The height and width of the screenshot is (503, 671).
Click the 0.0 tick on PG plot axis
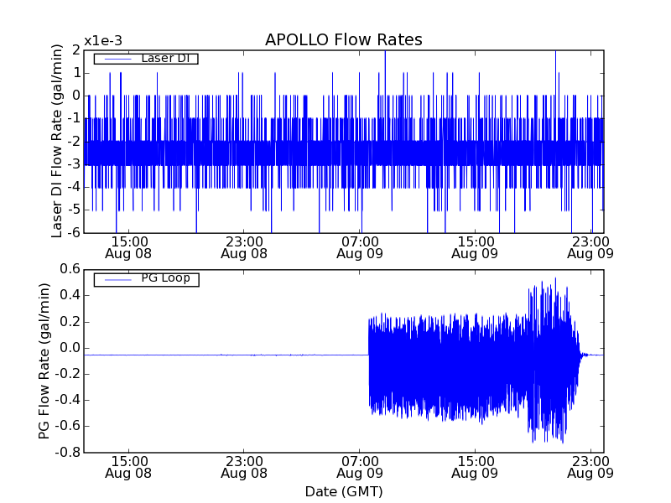click(x=69, y=348)
